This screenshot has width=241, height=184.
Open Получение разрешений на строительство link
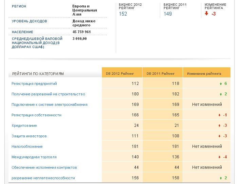[x=48, y=94]
